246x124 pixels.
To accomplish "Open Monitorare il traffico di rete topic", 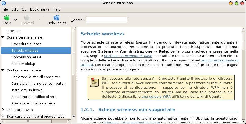I will tap(34, 97).
